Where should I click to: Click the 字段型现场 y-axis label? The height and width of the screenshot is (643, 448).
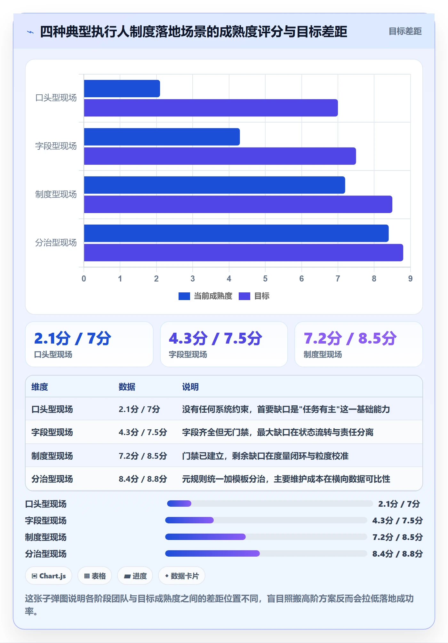pos(56,146)
